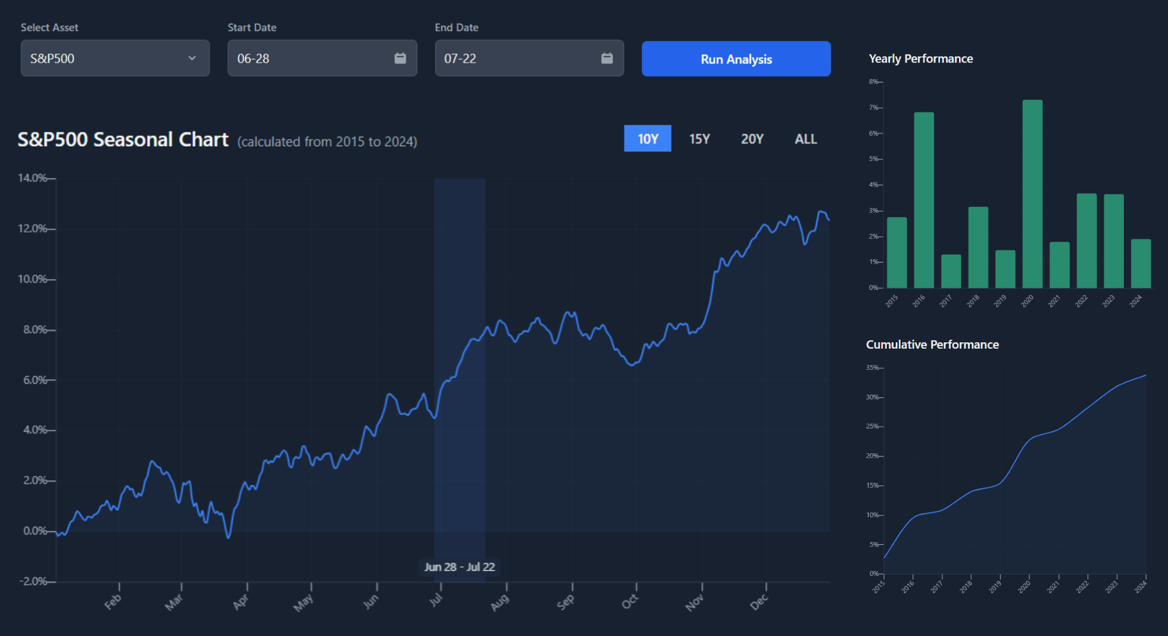Click the Yearly Performance heading
Screen dimensions: 1168x636
click(x=921, y=59)
